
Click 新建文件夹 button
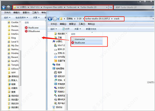[91, 29]
